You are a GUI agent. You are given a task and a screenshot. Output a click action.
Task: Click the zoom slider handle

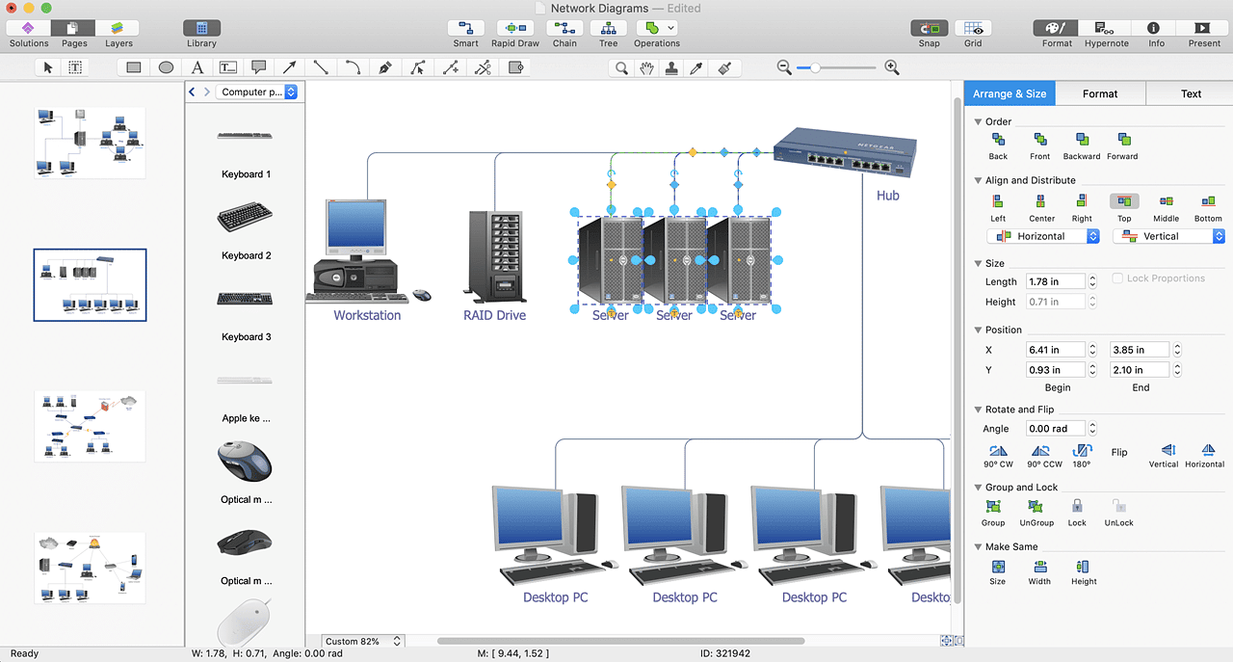[816, 67]
